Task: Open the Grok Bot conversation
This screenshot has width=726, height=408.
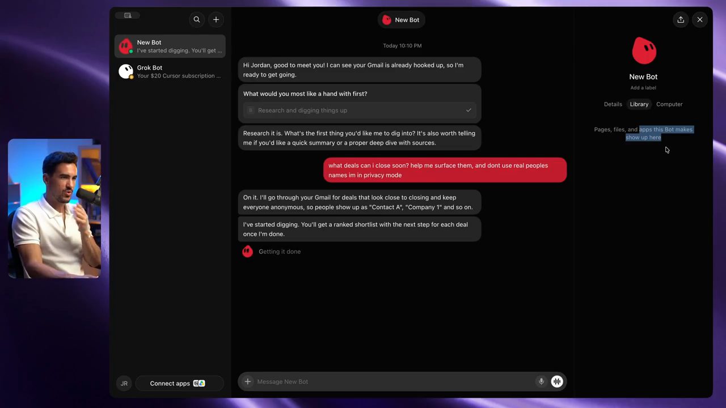Action: click(170, 71)
